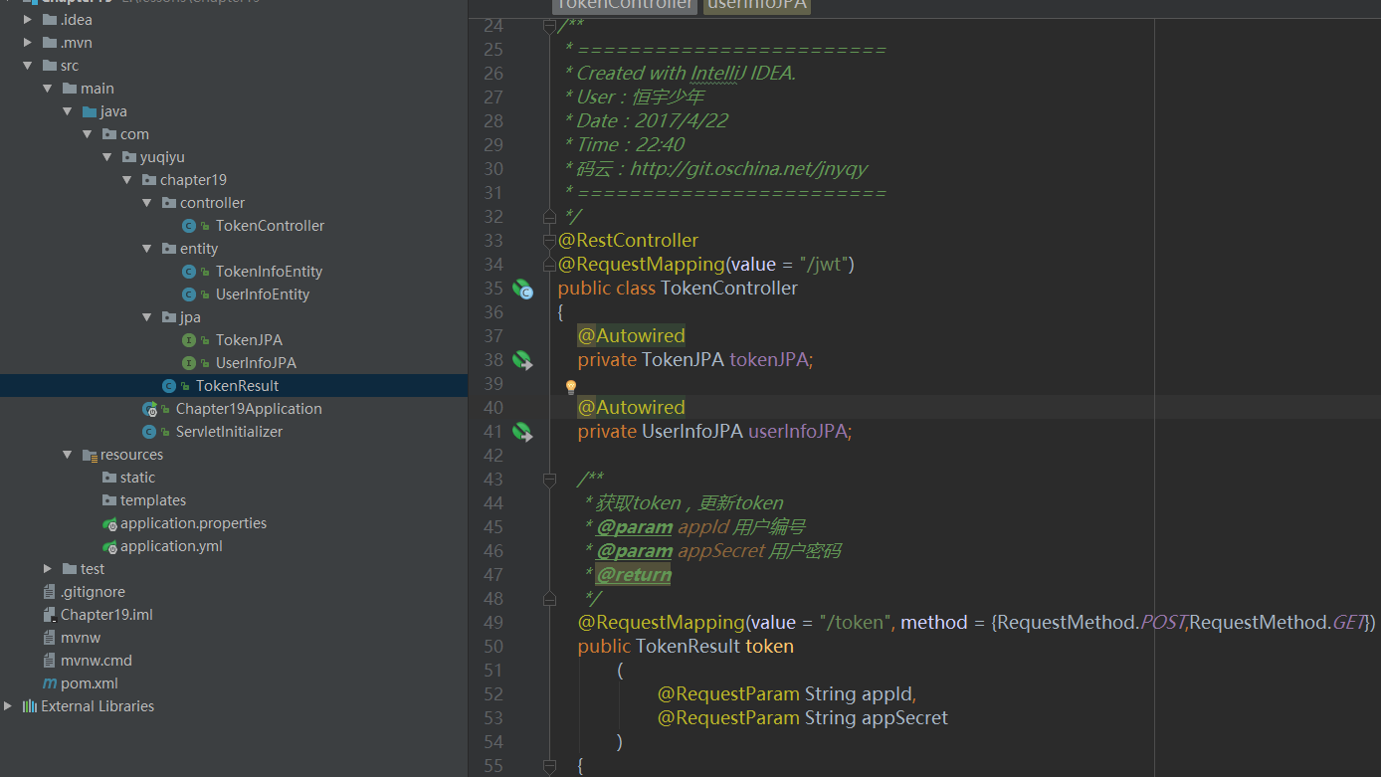Click the TokenResult class icon

[x=169, y=386]
